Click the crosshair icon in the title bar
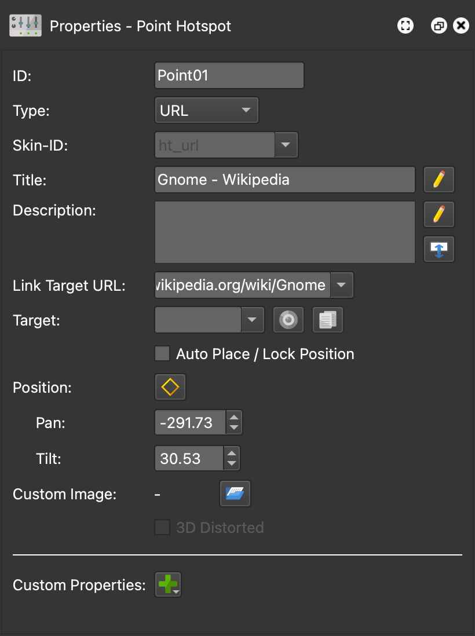The width and height of the screenshot is (475, 636). click(x=405, y=25)
